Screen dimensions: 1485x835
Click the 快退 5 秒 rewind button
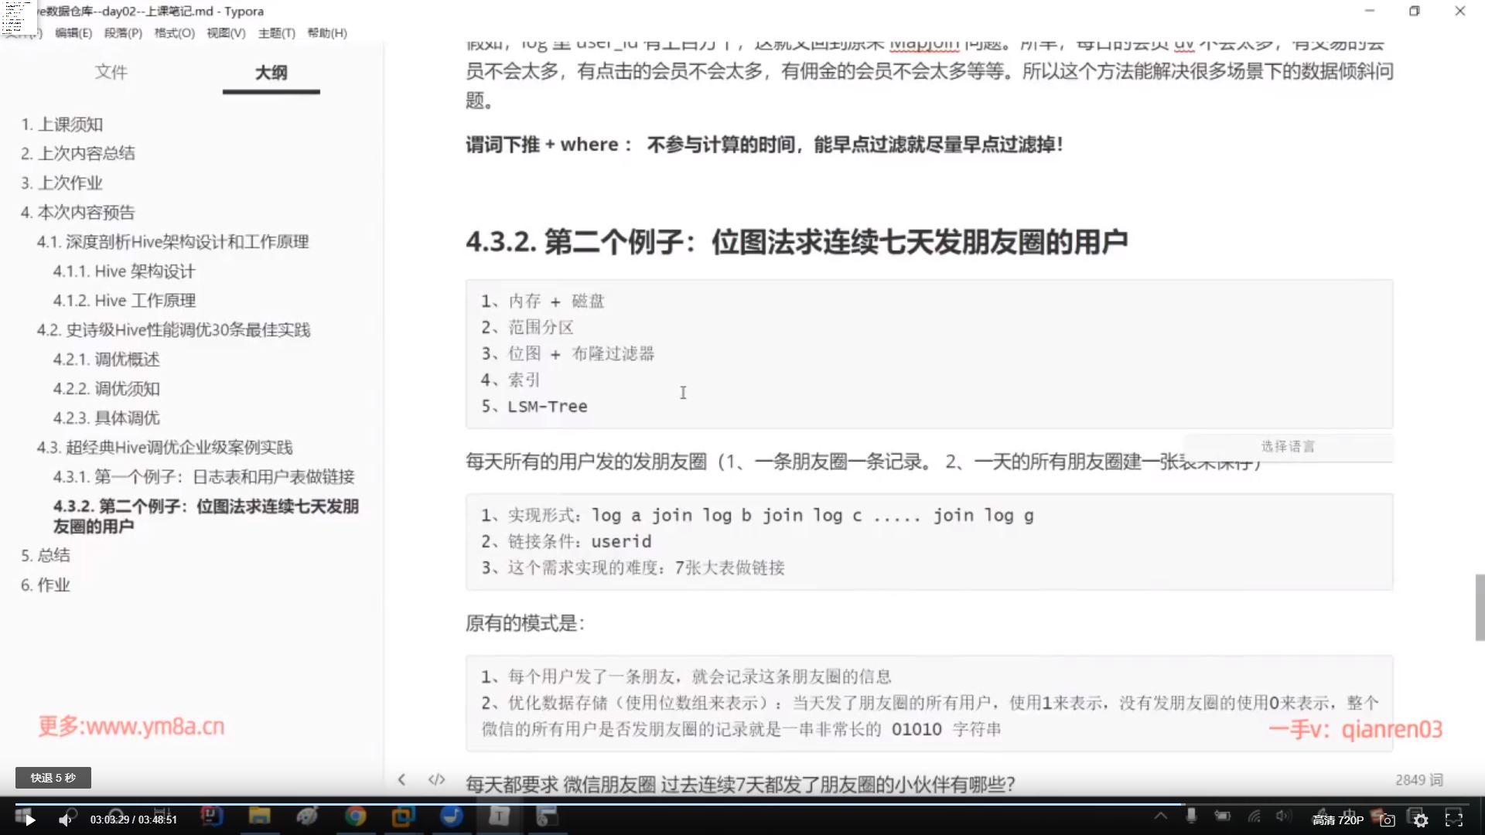(x=53, y=778)
